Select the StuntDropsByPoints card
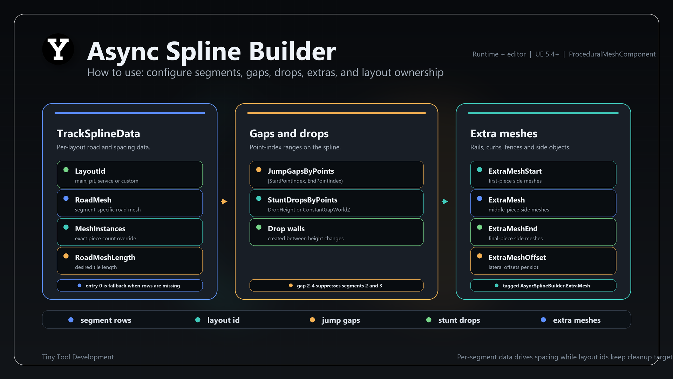 [336, 203]
